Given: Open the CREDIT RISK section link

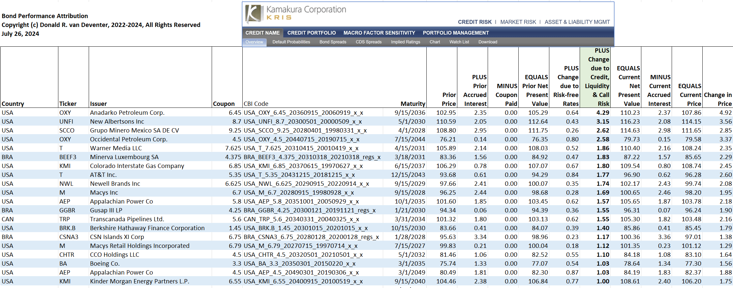Looking at the screenshot, I should (474, 22).
